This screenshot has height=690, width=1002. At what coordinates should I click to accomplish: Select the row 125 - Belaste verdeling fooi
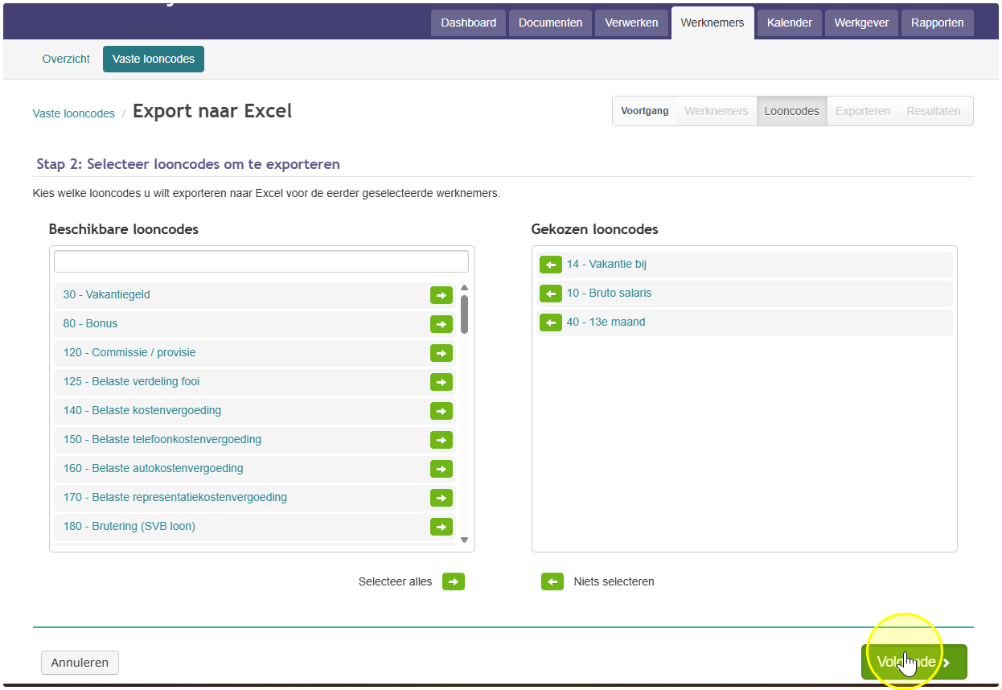(x=255, y=382)
